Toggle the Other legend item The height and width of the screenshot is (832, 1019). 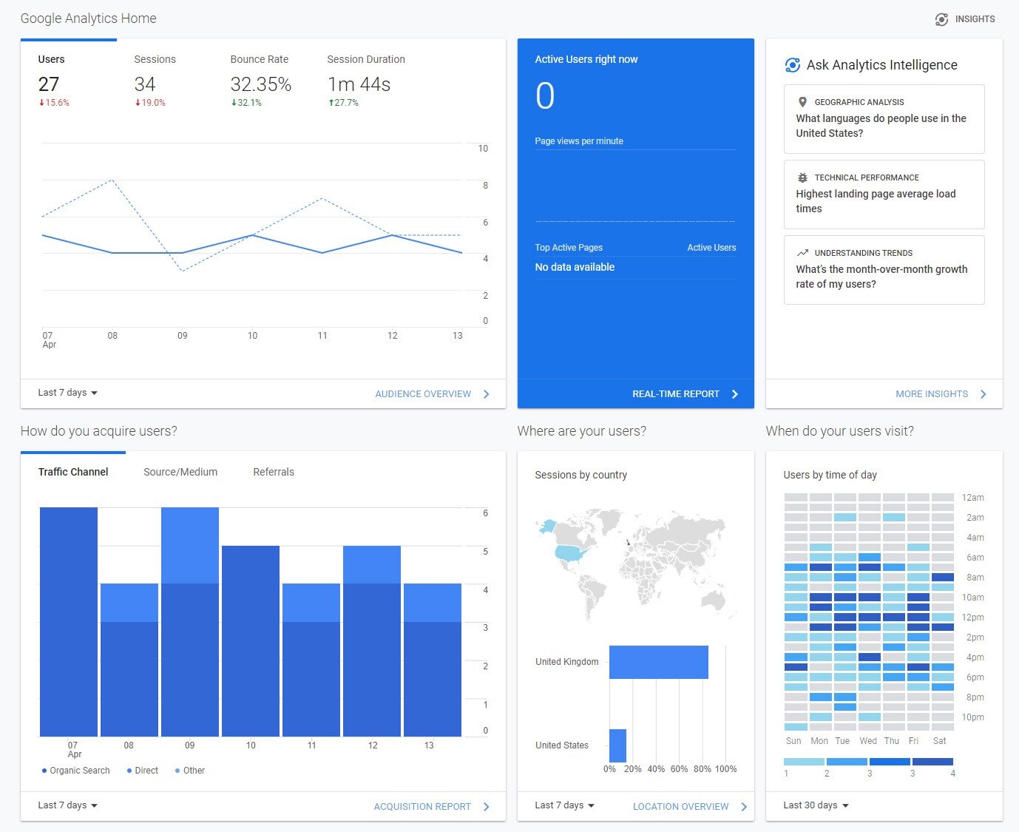pyautogui.click(x=190, y=771)
